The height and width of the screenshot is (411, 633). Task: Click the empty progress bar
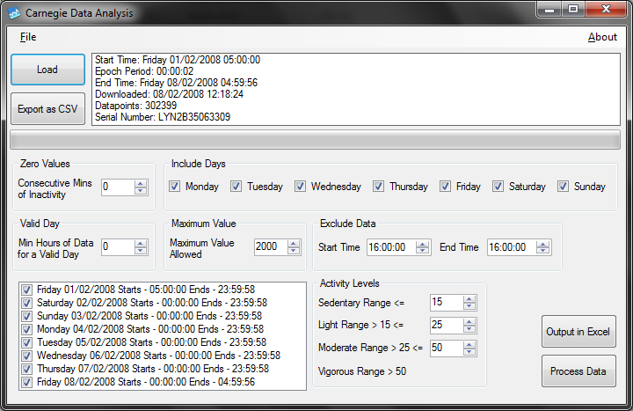coord(316,140)
